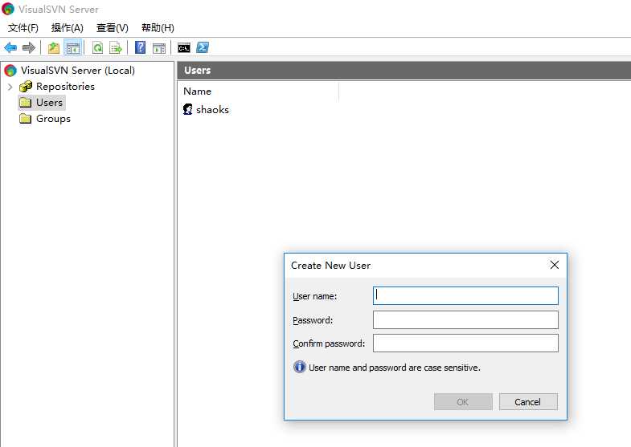Open the command prompt toolbar icon
The image size is (631, 447).
[x=184, y=48]
